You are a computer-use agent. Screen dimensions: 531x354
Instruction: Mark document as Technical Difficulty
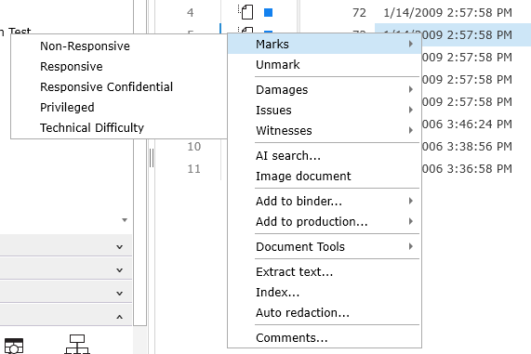click(x=118, y=127)
